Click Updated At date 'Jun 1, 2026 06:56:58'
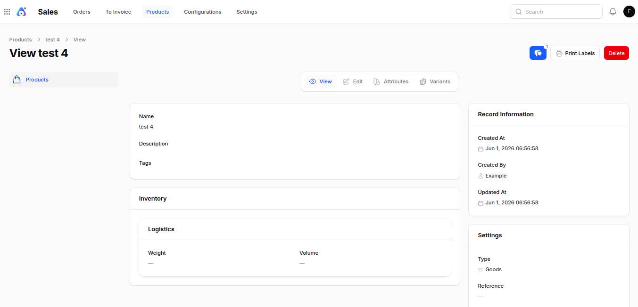The image size is (638, 307). click(x=512, y=203)
